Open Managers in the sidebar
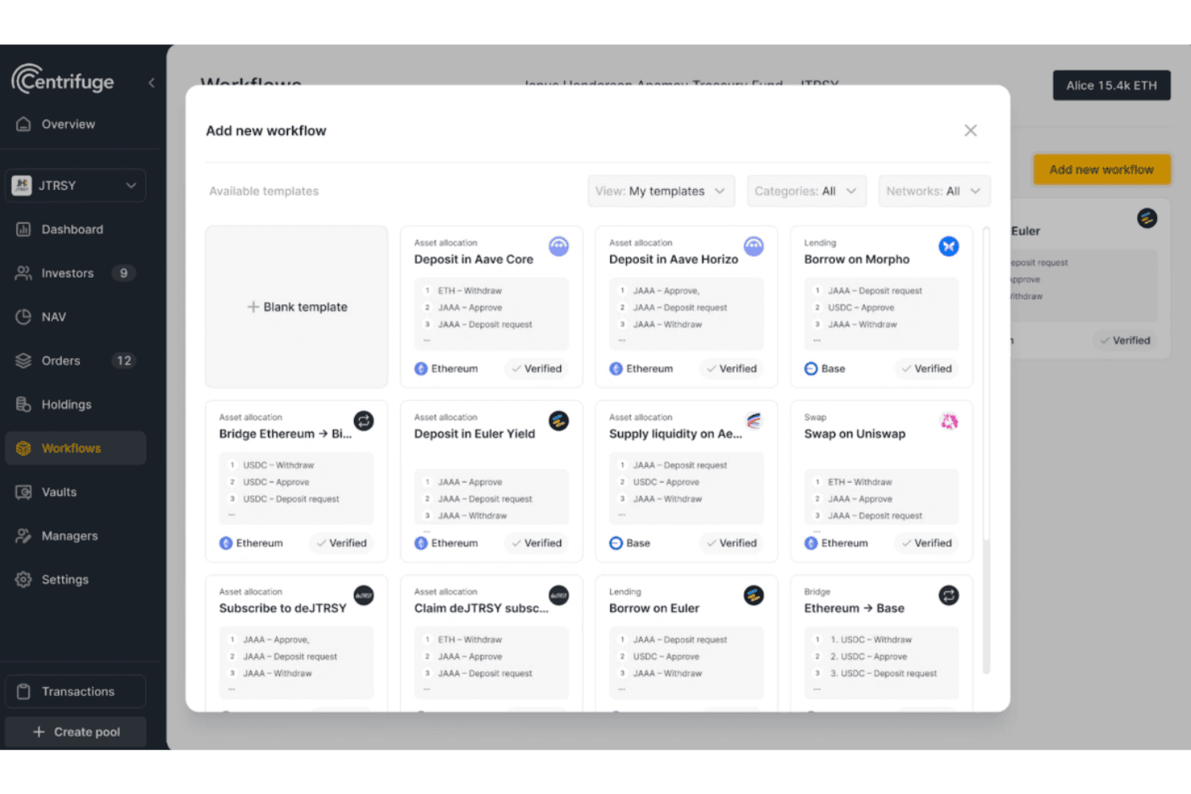 [76, 536]
